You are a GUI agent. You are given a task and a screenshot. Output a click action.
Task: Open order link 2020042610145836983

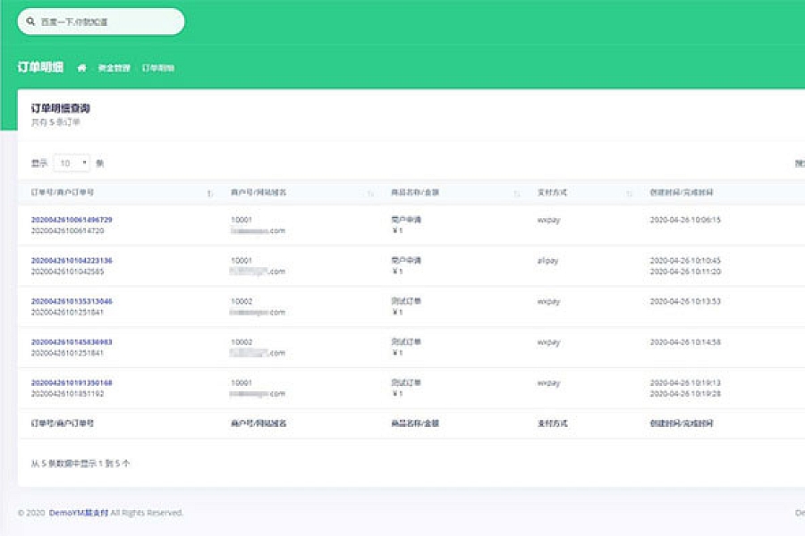coord(72,341)
